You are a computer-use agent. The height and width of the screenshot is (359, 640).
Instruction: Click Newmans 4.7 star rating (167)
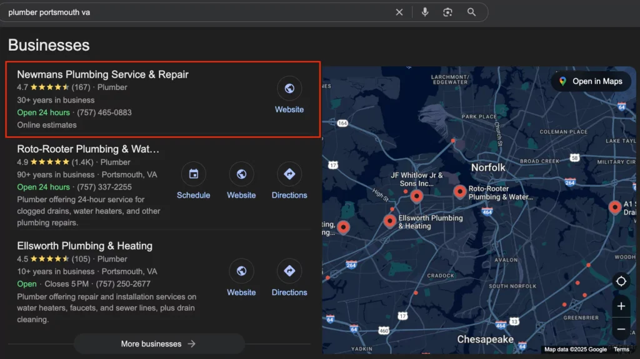(54, 87)
